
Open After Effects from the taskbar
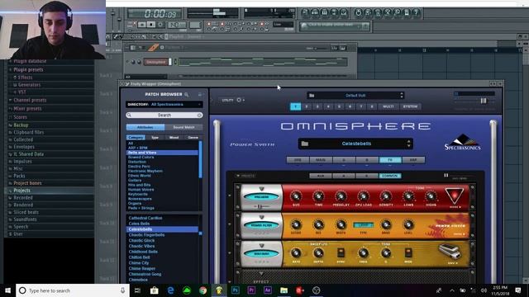(268, 290)
